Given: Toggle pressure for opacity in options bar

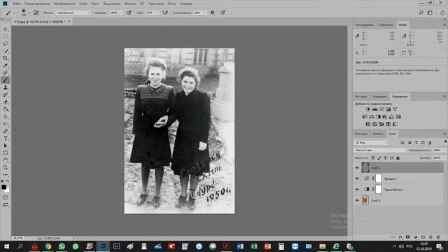Looking at the screenshot, I should [129, 13].
